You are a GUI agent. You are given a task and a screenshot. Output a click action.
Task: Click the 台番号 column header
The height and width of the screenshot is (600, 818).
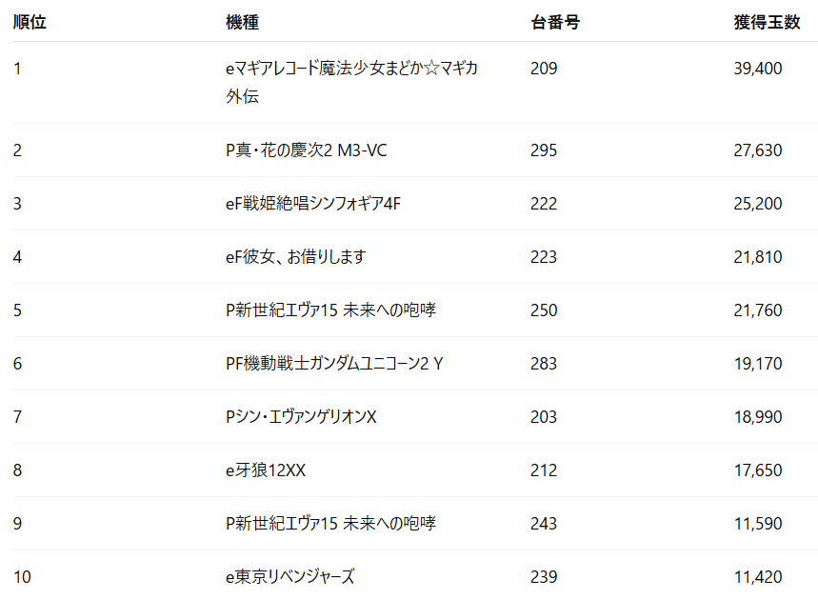[555, 22]
